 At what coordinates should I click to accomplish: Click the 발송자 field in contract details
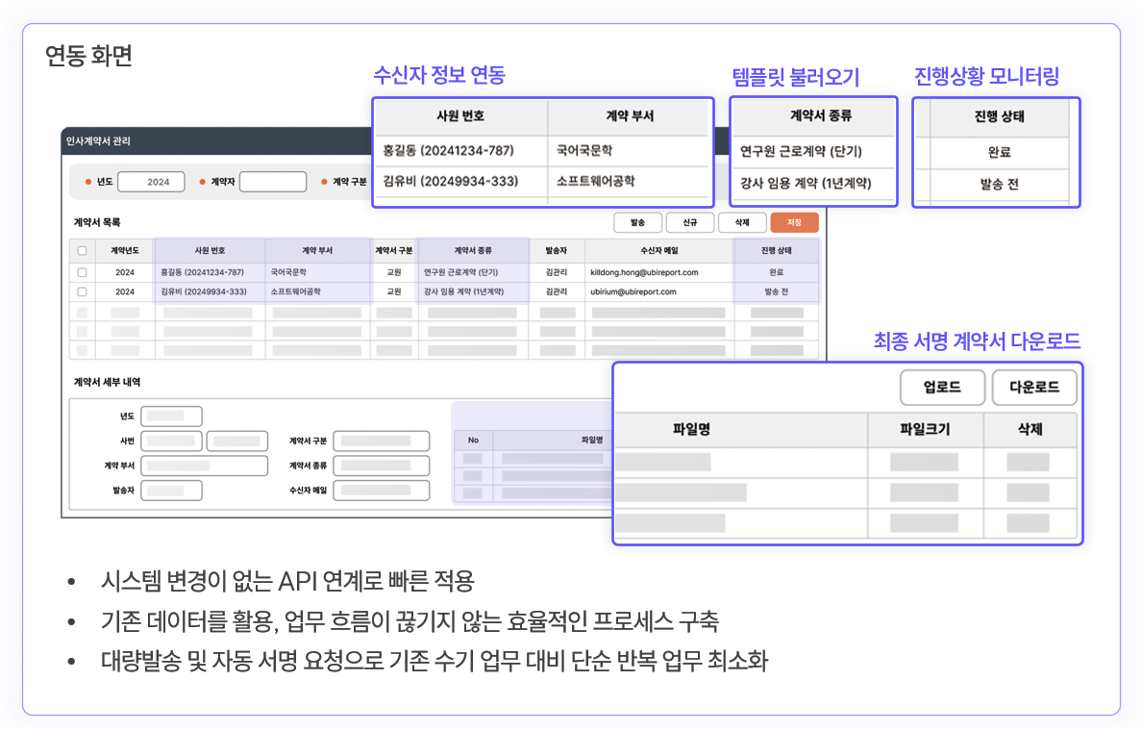point(171,491)
